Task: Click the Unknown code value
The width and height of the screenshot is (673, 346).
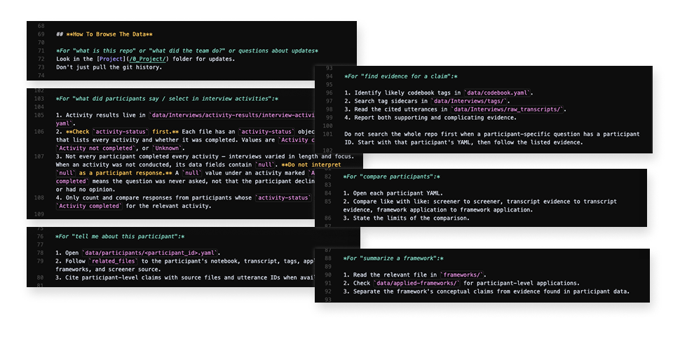Action: (168, 148)
